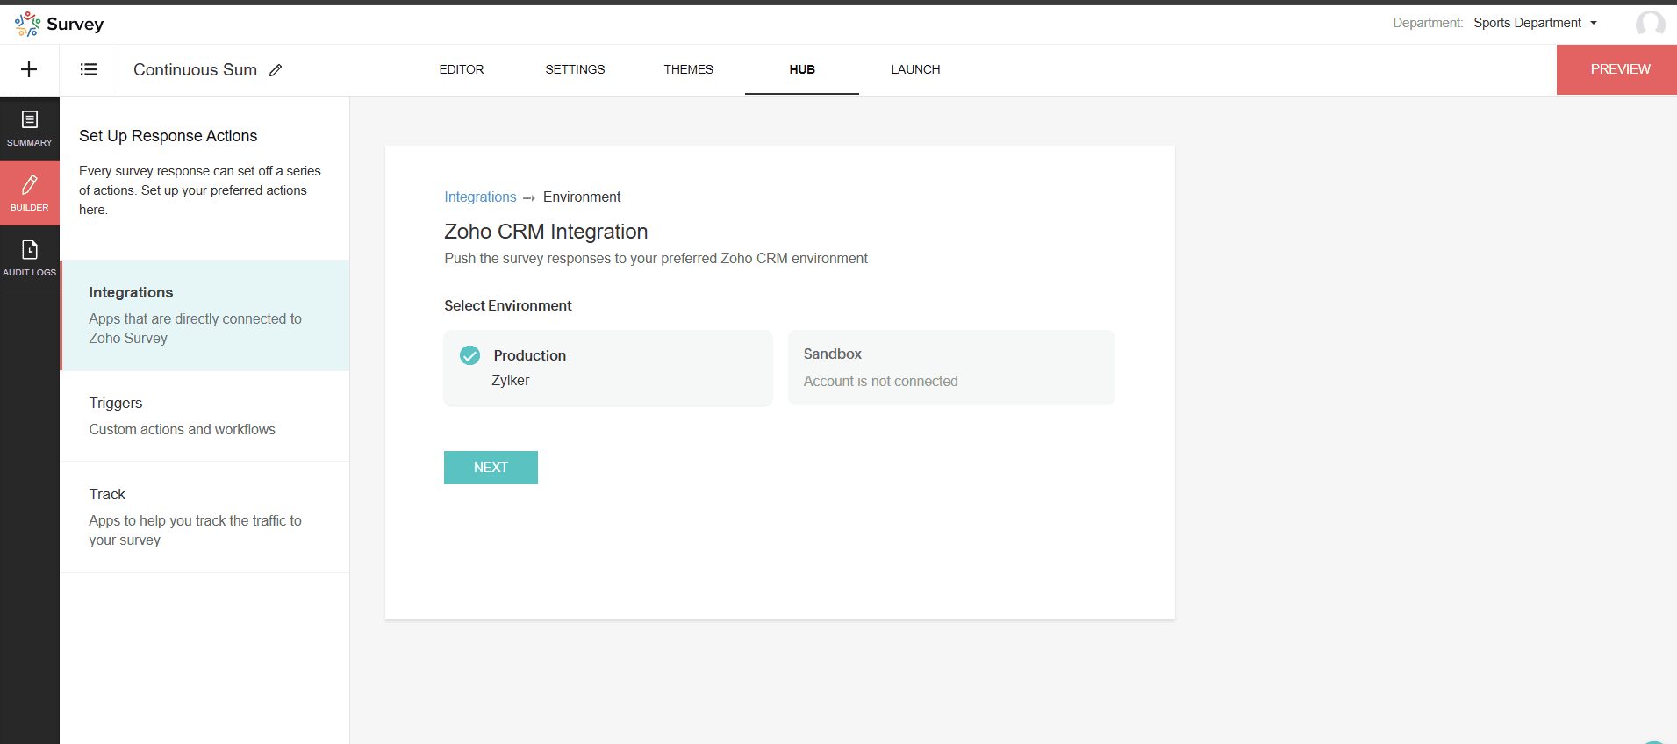1677x744 pixels.
Task: Create a new survey with plus icon
Action: point(29,69)
